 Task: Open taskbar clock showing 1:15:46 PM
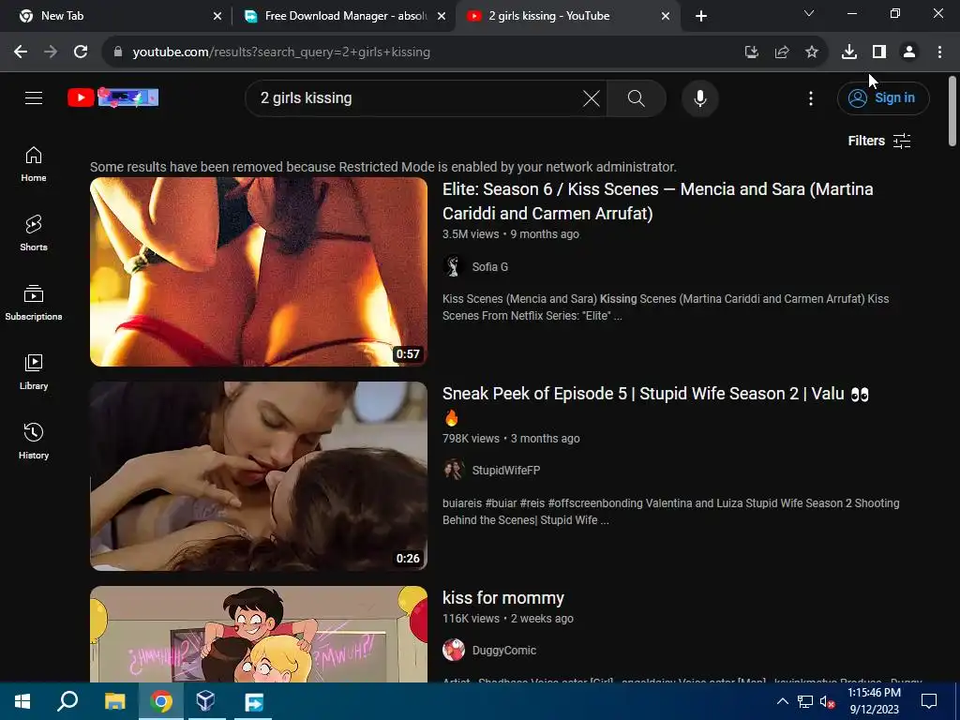(x=875, y=701)
